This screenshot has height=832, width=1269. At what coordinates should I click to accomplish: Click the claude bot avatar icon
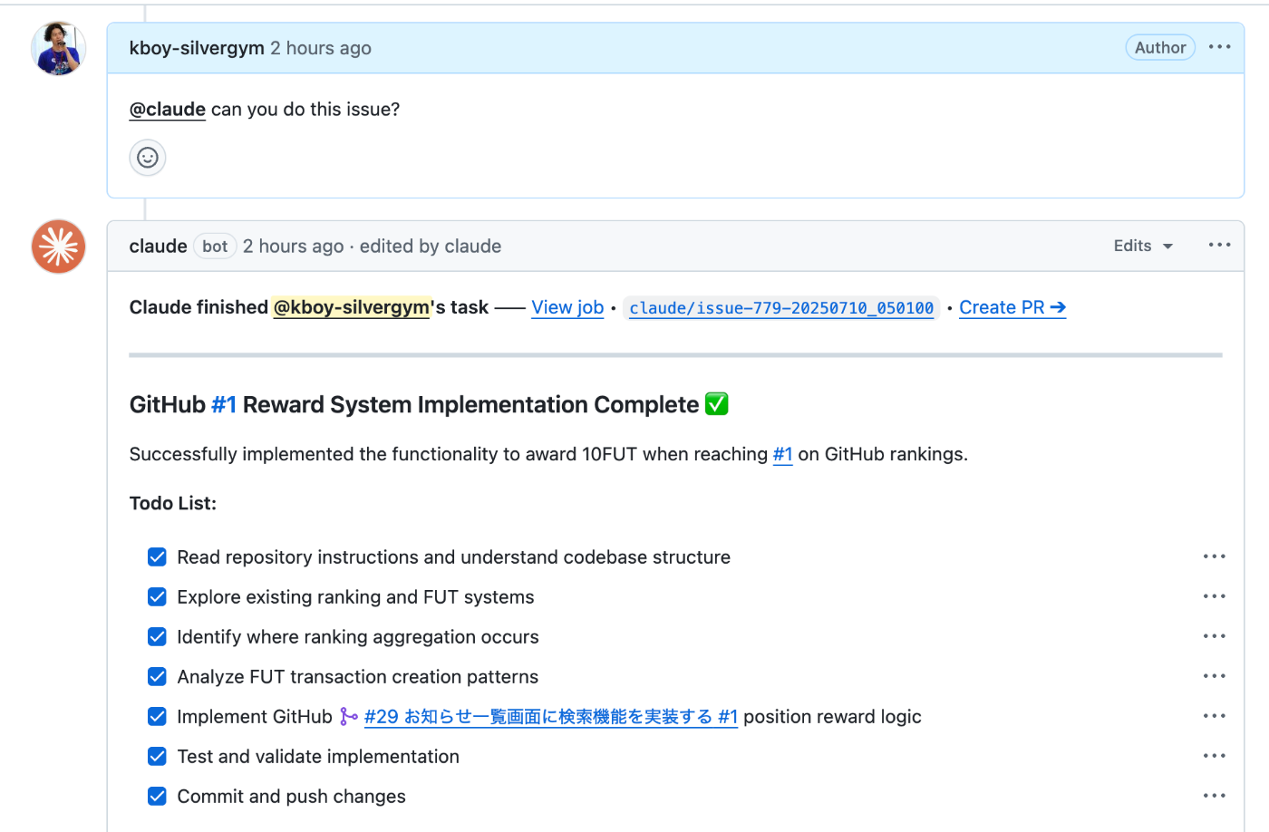pos(59,247)
